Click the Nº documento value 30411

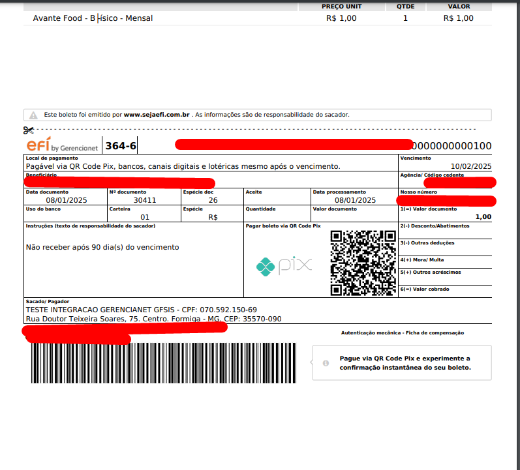coord(144,200)
